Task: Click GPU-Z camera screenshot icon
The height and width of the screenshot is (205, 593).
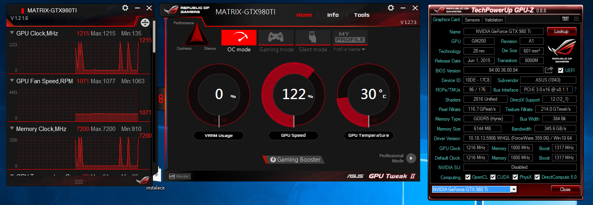Action: 565,19
